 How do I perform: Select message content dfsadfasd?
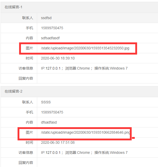click(x=49, y=122)
